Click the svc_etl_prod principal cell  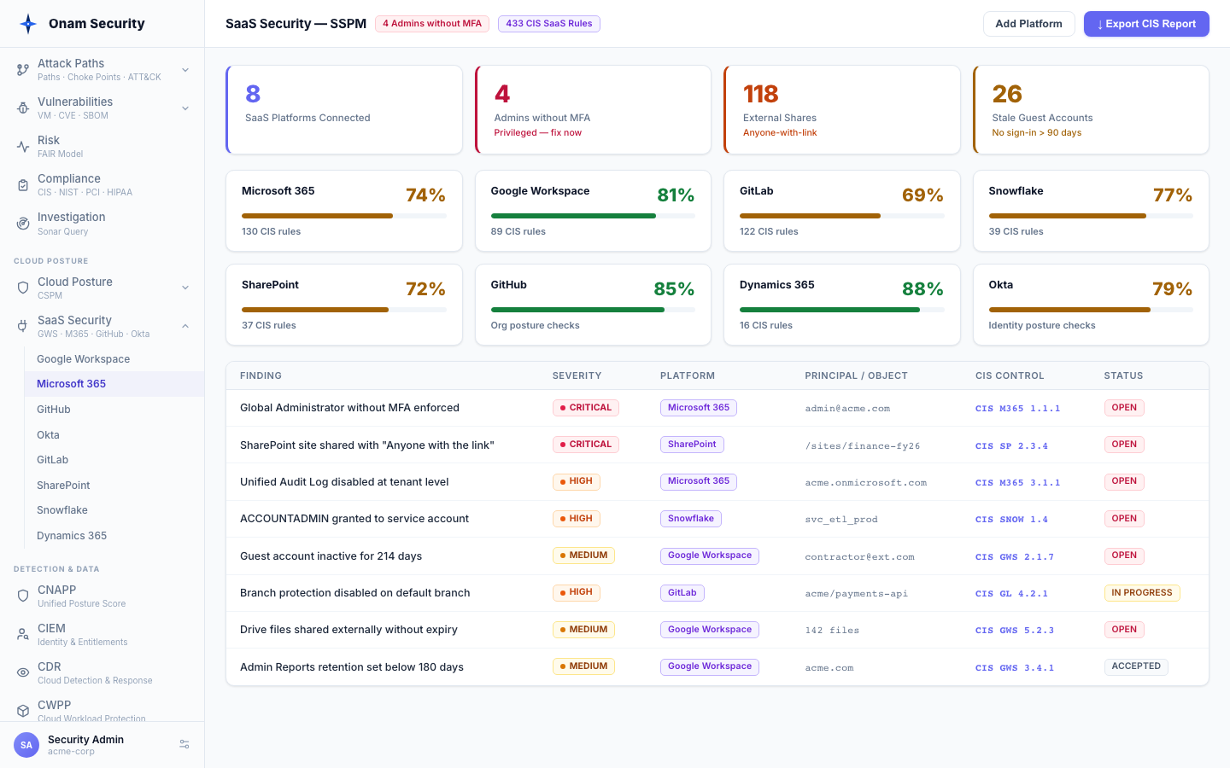click(x=841, y=520)
